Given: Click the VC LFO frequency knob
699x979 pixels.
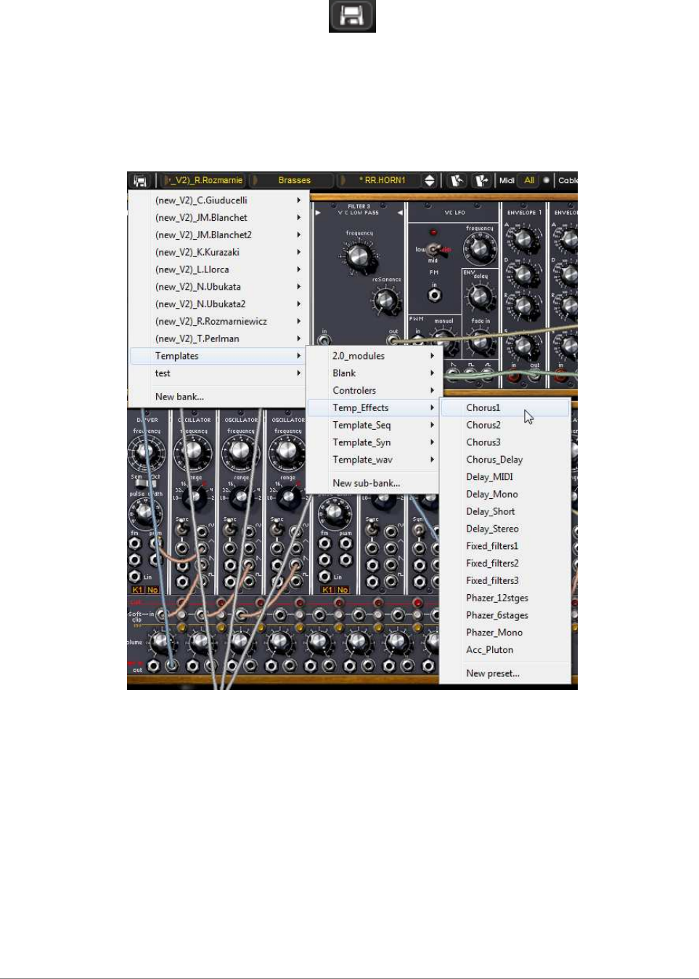Looking at the screenshot, I should (479, 248).
